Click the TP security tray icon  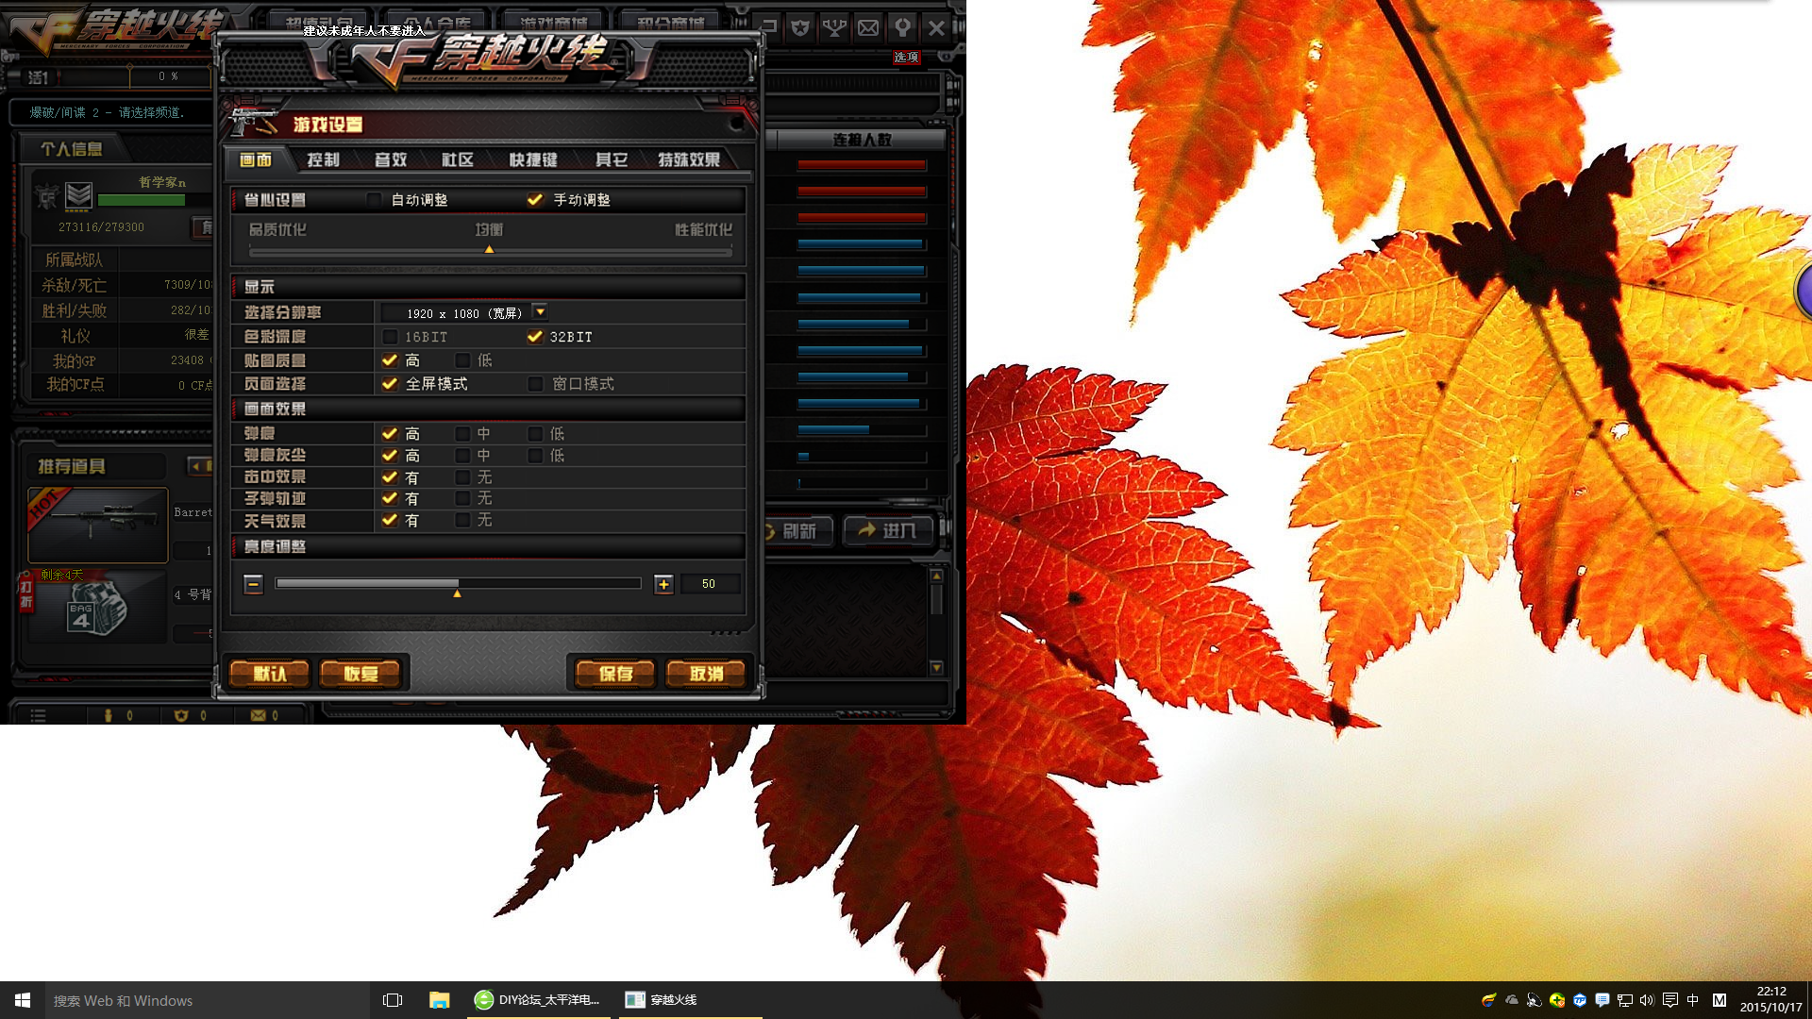pyautogui.click(x=1580, y=1000)
